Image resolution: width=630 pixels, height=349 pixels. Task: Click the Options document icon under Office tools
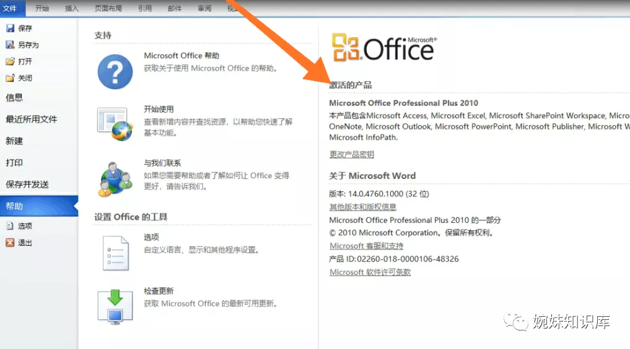[115, 253]
